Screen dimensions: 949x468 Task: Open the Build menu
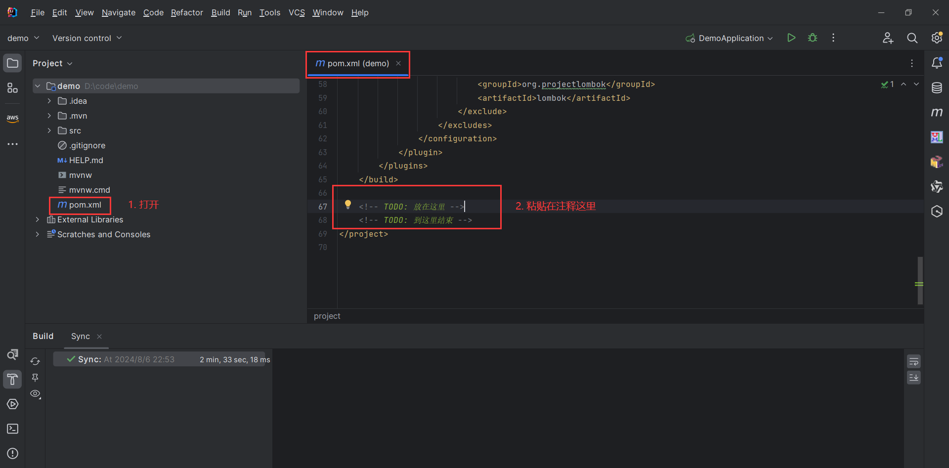tap(220, 12)
